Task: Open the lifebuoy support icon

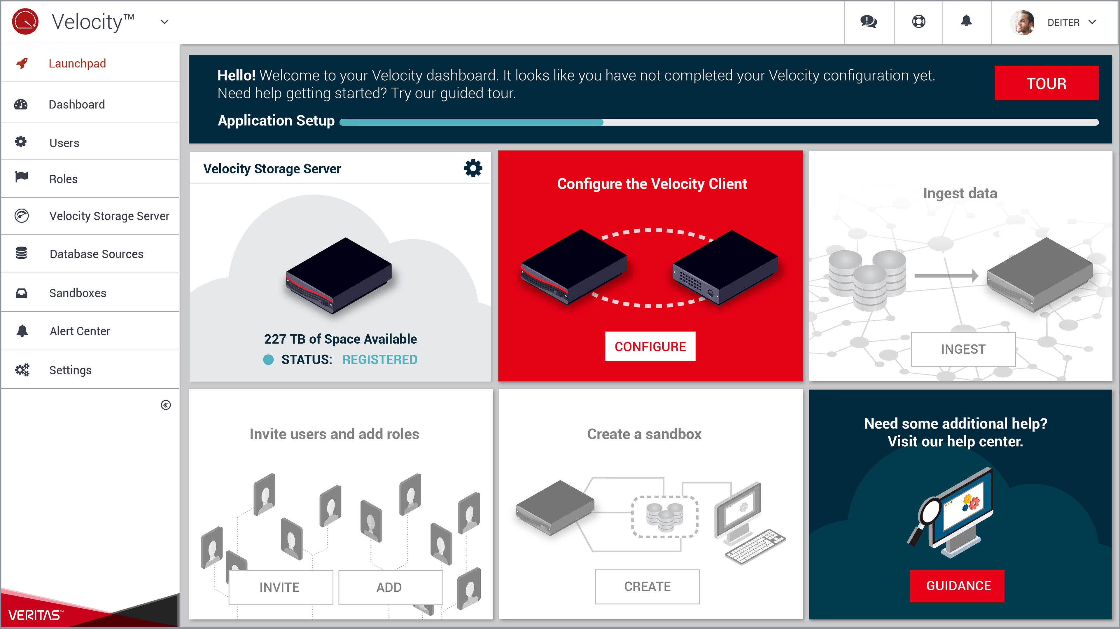Action: pyautogui.click(x=918, y=22)
